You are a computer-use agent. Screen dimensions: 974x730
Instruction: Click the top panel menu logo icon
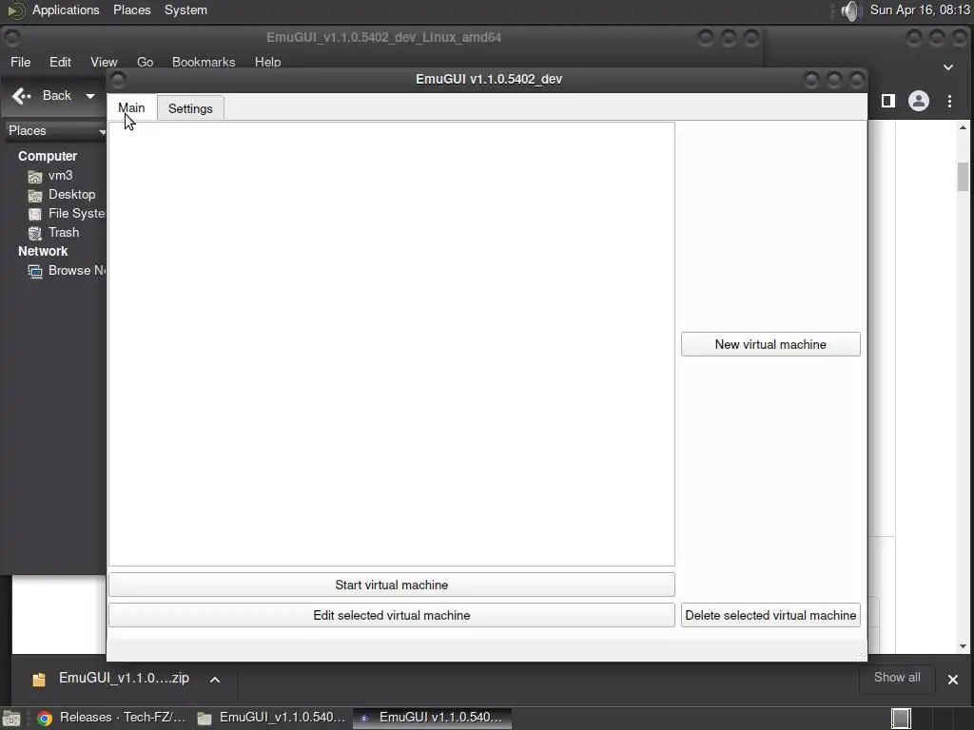click(16, 10)
